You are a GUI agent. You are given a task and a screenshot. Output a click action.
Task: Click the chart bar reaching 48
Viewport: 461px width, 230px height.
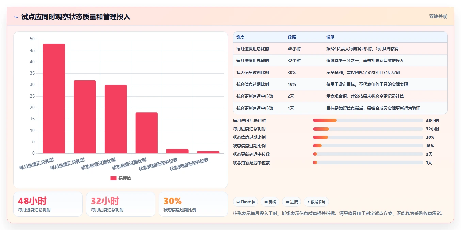pos(54,99)
